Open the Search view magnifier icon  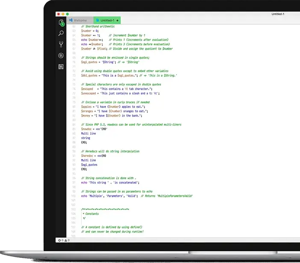(x=61, y=33)
